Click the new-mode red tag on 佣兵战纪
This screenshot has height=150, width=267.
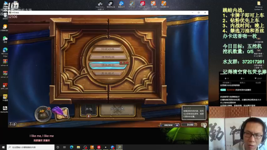[124, 63]
